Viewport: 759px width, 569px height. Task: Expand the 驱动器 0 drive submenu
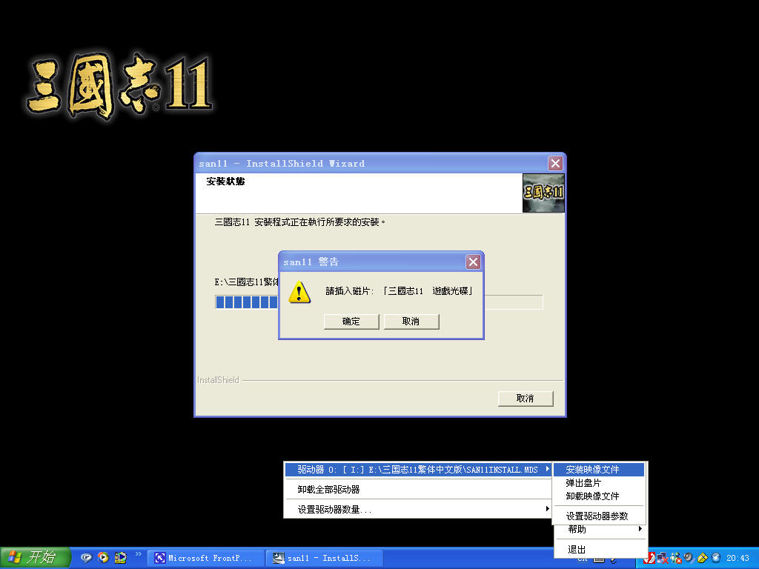[x=415, y=469]
